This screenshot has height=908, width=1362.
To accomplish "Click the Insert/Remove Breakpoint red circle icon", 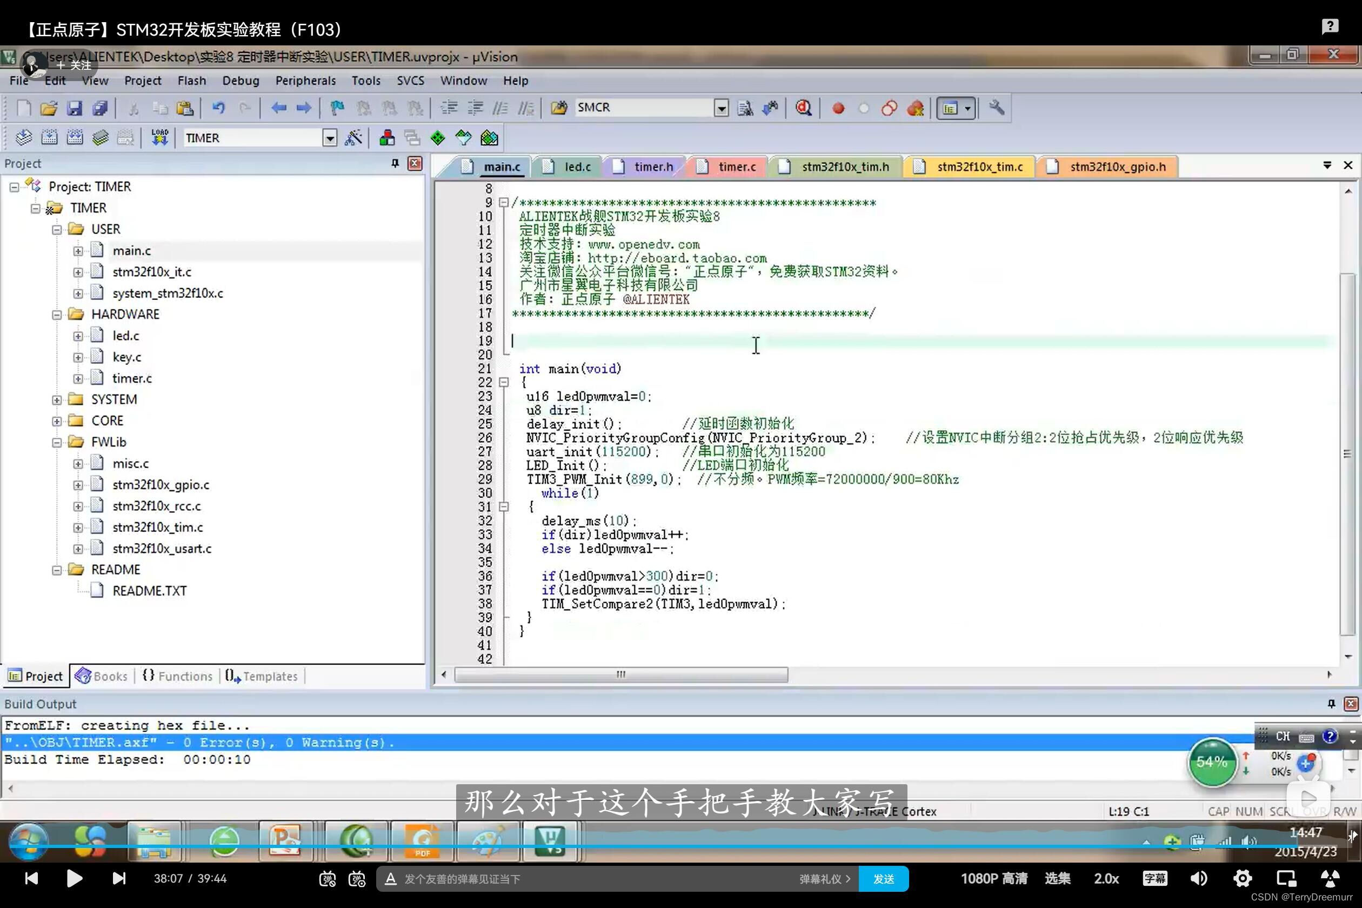I will pyautogui.click(x=838, y=108).
